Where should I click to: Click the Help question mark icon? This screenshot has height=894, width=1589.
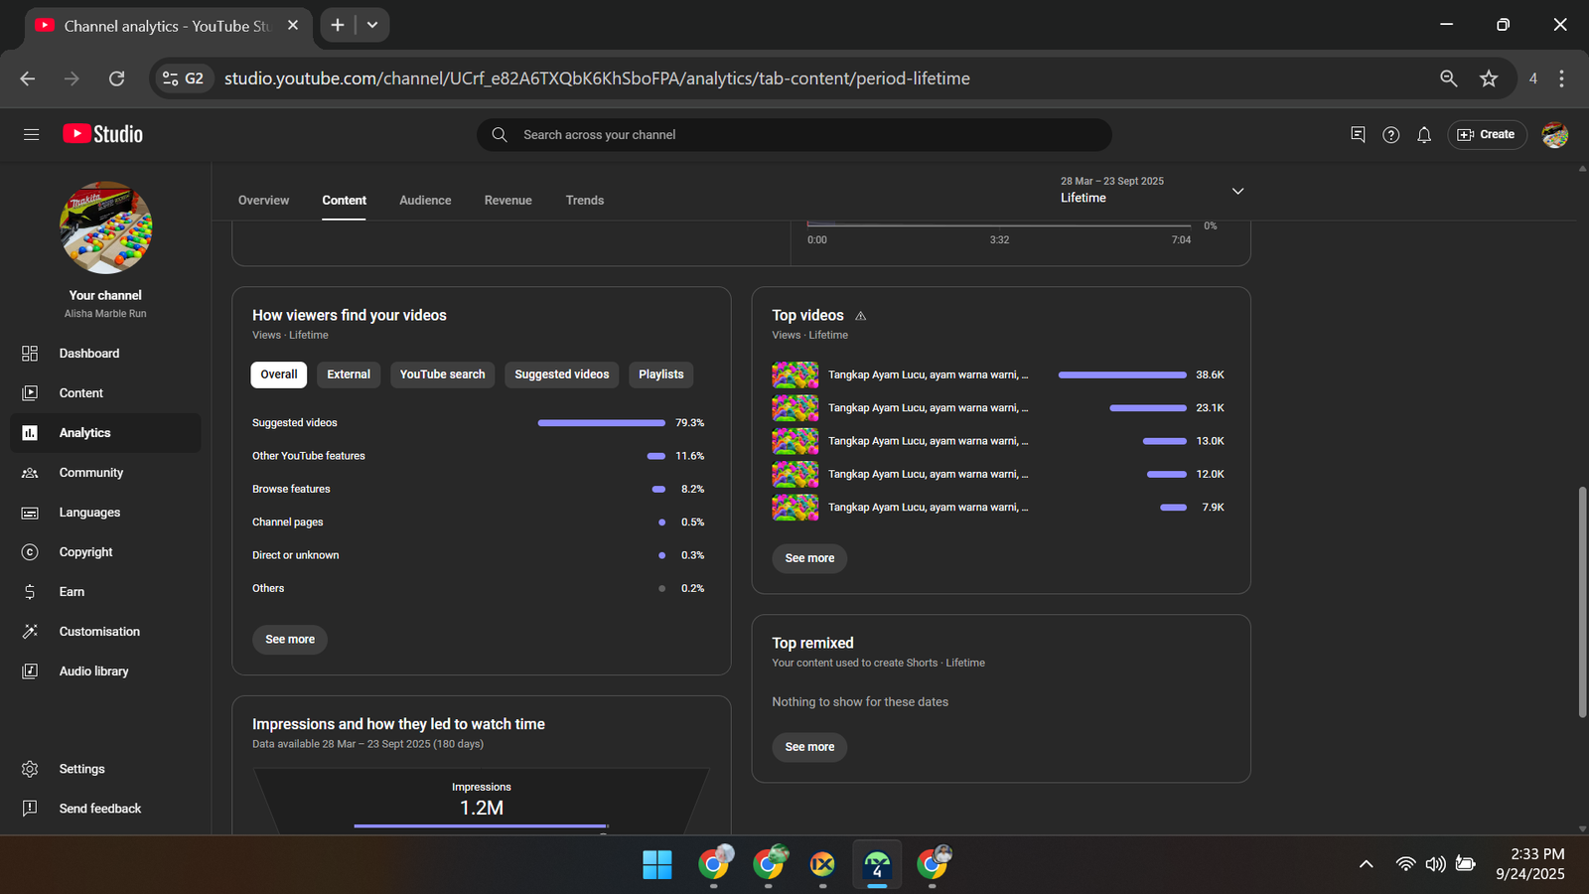click(x=1390, y=135)
